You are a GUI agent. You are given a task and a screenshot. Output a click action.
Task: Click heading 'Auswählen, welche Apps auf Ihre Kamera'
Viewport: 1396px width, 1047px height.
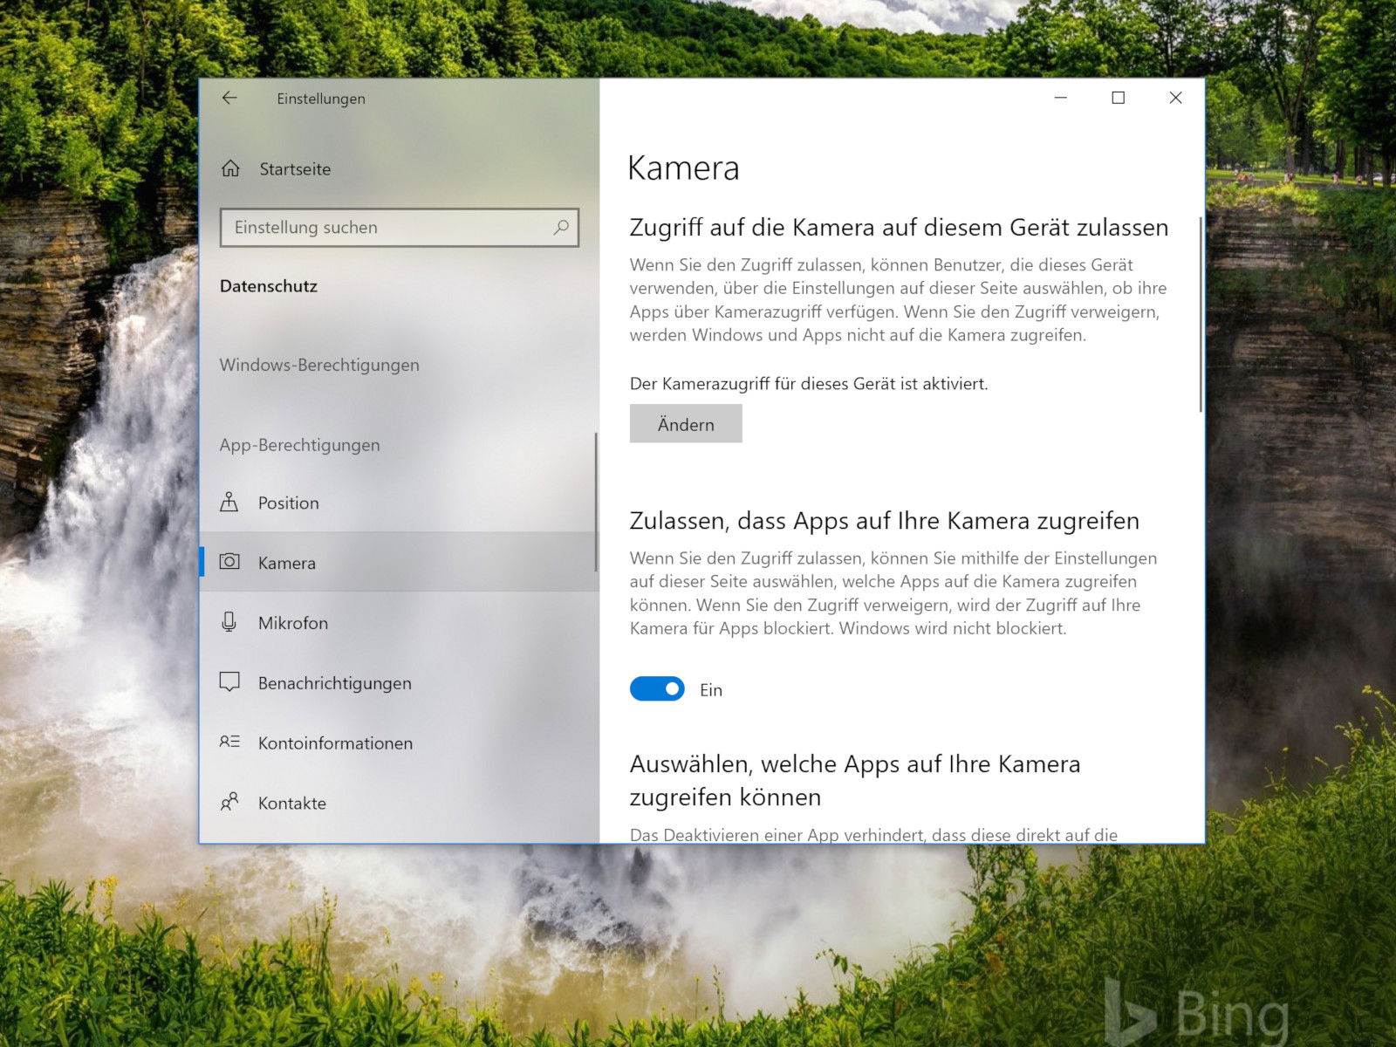point(855,764)
